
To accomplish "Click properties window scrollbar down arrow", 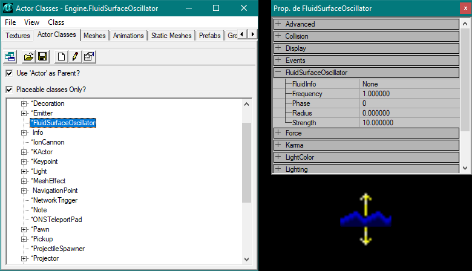I will (x=465, y=168).
